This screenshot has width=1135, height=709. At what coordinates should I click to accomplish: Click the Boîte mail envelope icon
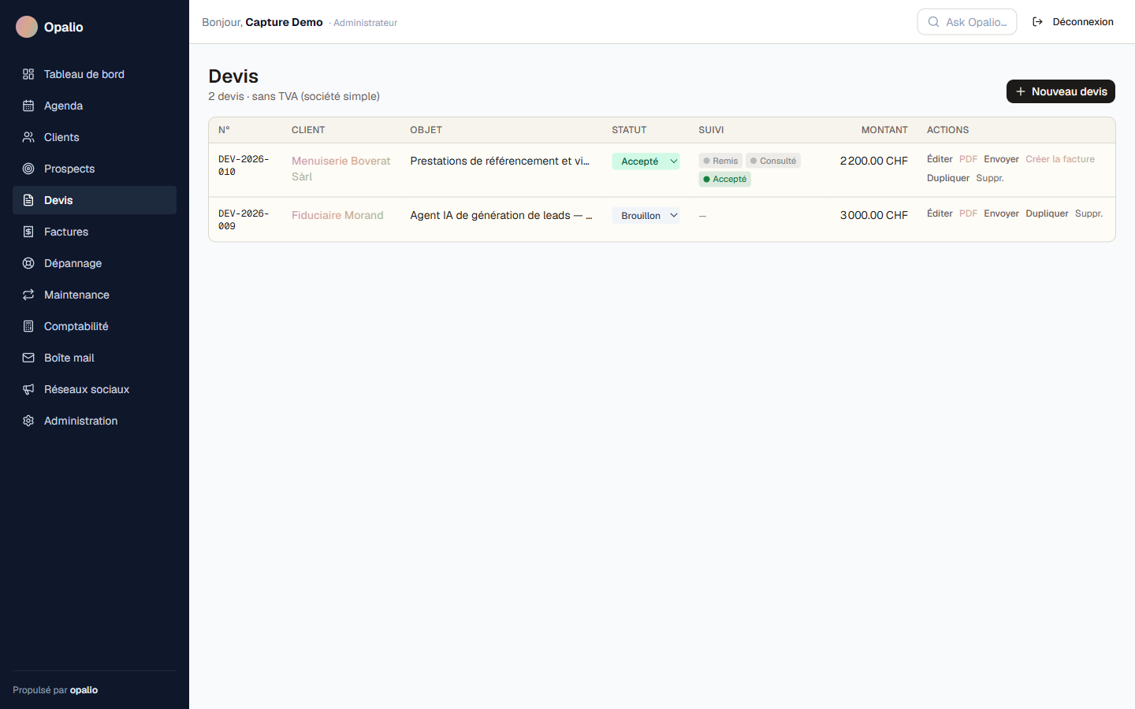[x=28, y=358]
